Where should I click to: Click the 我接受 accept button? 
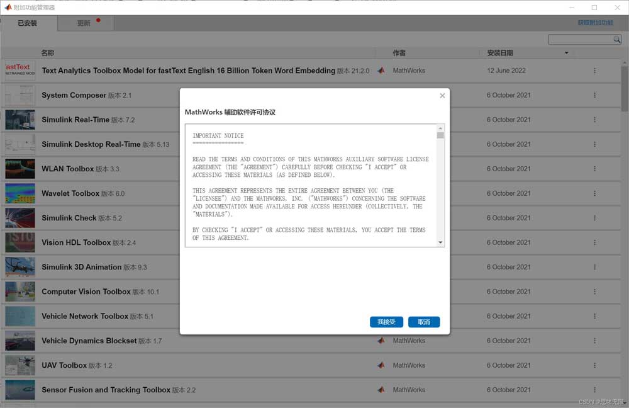coord(386,322)
